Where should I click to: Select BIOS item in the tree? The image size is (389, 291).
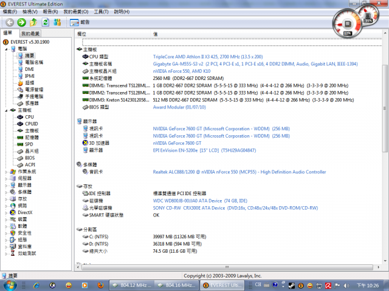point(30,158)
